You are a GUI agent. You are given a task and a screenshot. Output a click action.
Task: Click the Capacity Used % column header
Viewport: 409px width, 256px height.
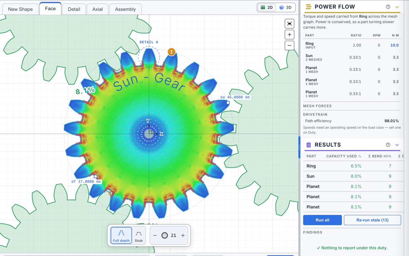tap(344, 156)
